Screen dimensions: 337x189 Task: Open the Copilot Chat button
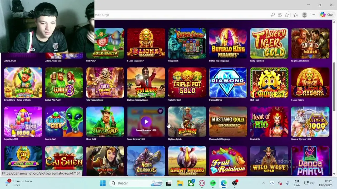[327, 15]
